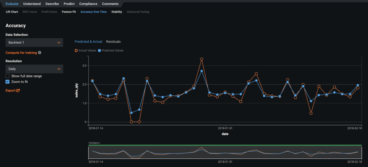This screenshot has width=368, height=167.
Task: Toggle the Actual Values legend marker
Action: (x=76, y=50)
